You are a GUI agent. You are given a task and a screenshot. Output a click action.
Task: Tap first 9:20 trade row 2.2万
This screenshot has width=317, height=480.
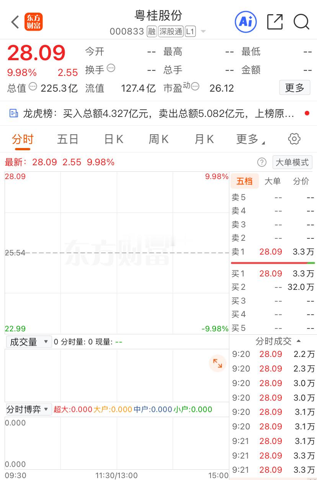pyautogui.click(x=273, y=354)
